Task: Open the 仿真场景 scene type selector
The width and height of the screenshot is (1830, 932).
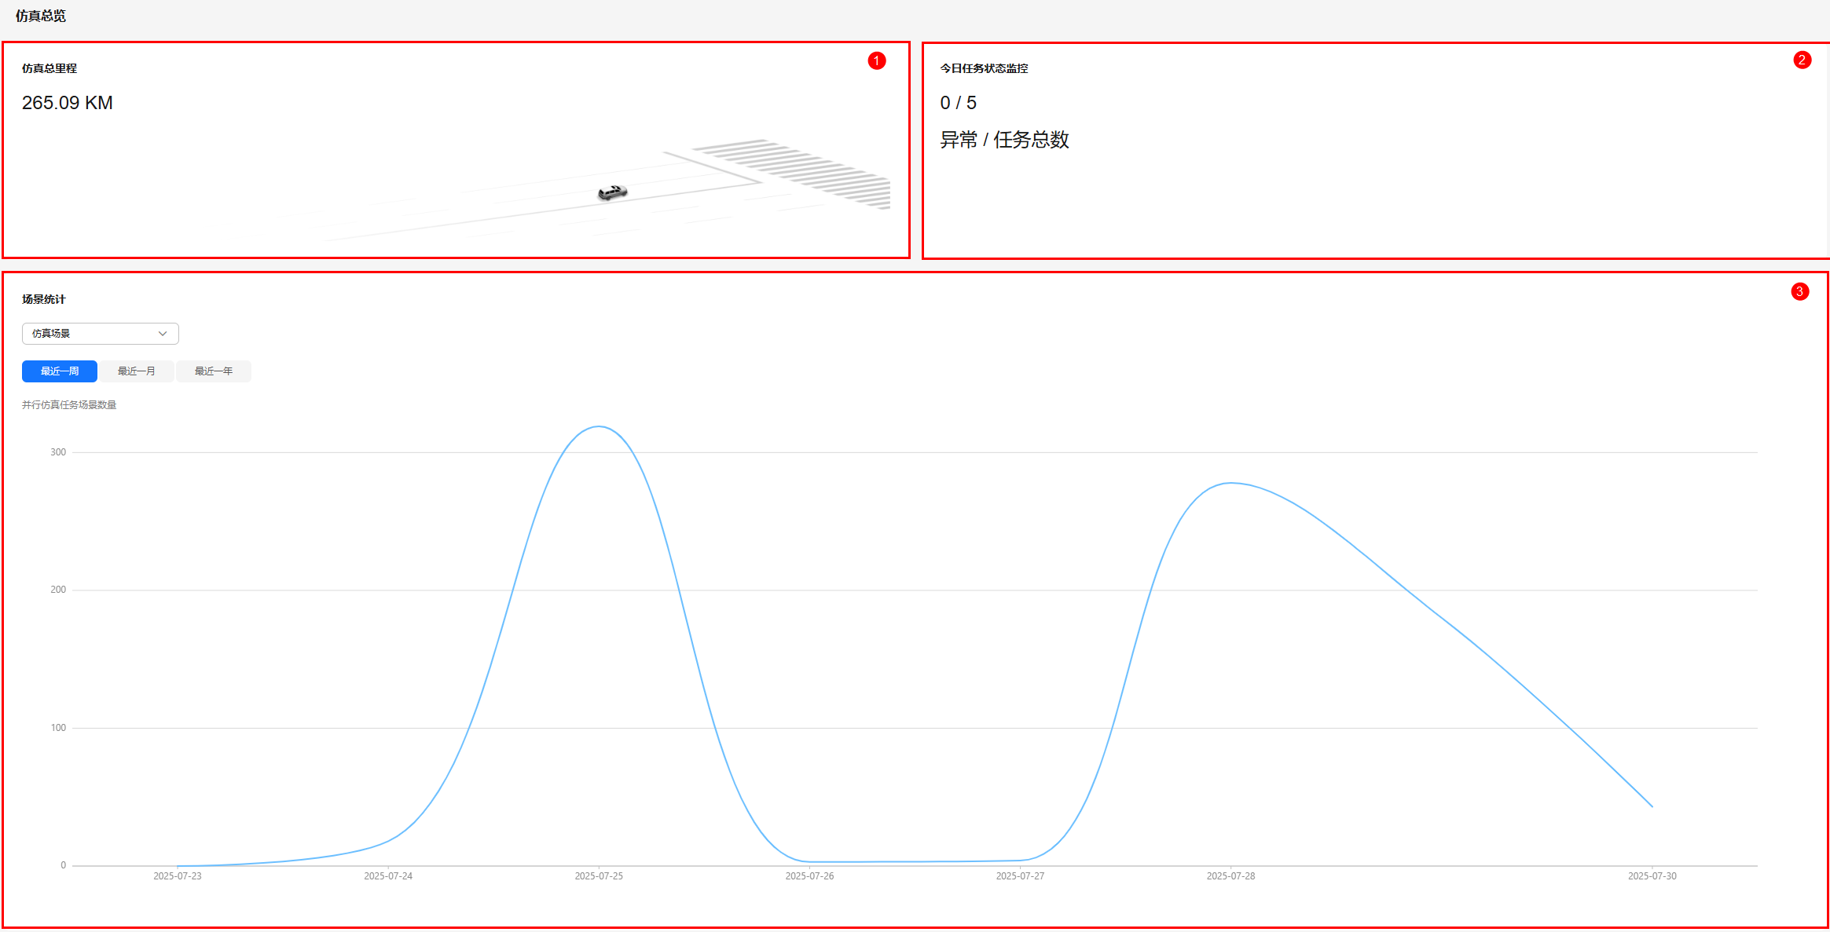Action: tap(100, 334)
